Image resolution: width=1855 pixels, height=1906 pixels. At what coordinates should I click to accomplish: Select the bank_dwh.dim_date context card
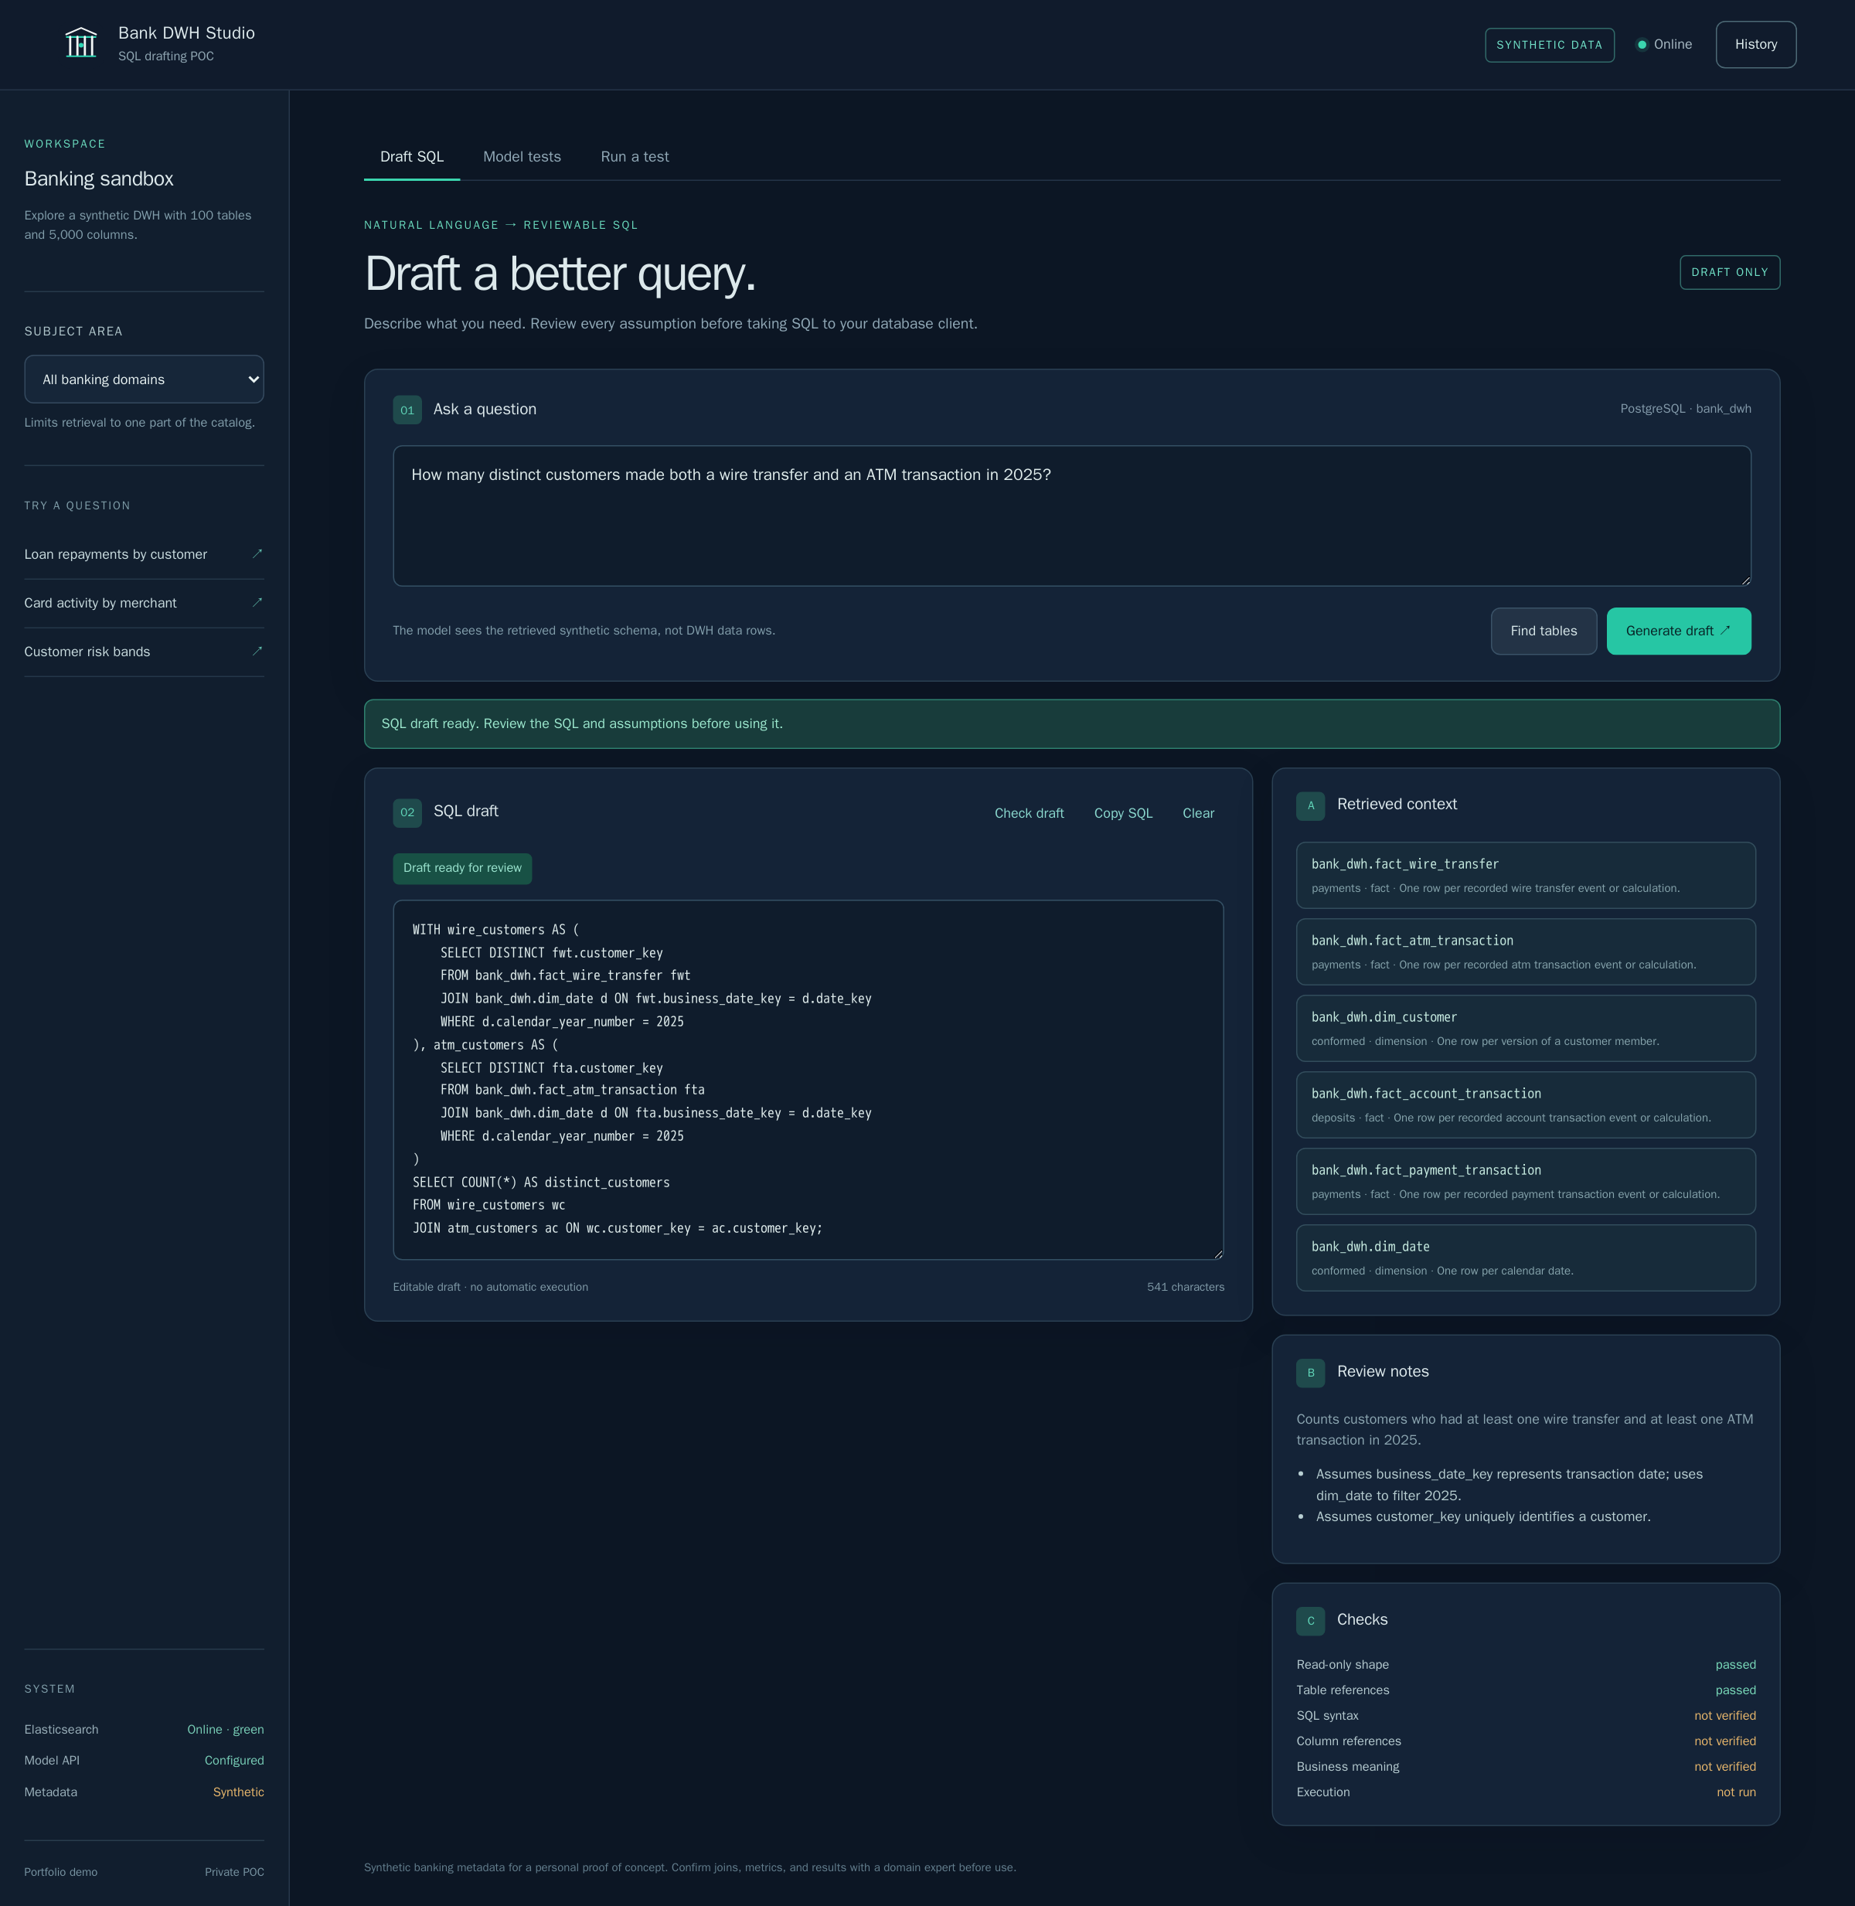click(x=1526, y=1258)
